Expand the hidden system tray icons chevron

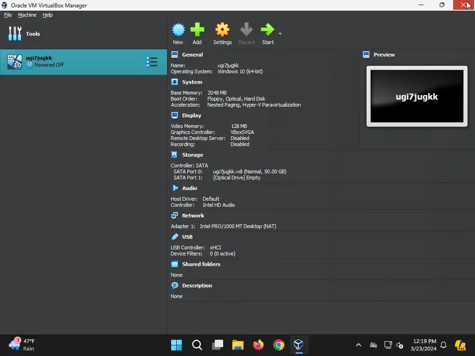359,345
